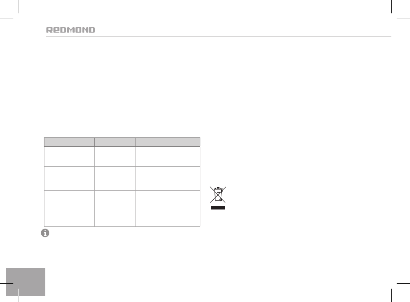The height and width of the screenshot is (302, 410).
Task: Click the crossed-out wheeled bin symbol
Action: [218, 194]
